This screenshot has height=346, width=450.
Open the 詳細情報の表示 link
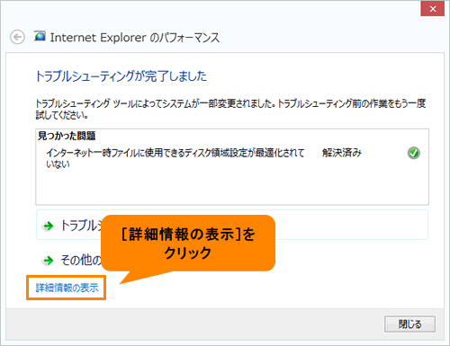tap(67, 288)
